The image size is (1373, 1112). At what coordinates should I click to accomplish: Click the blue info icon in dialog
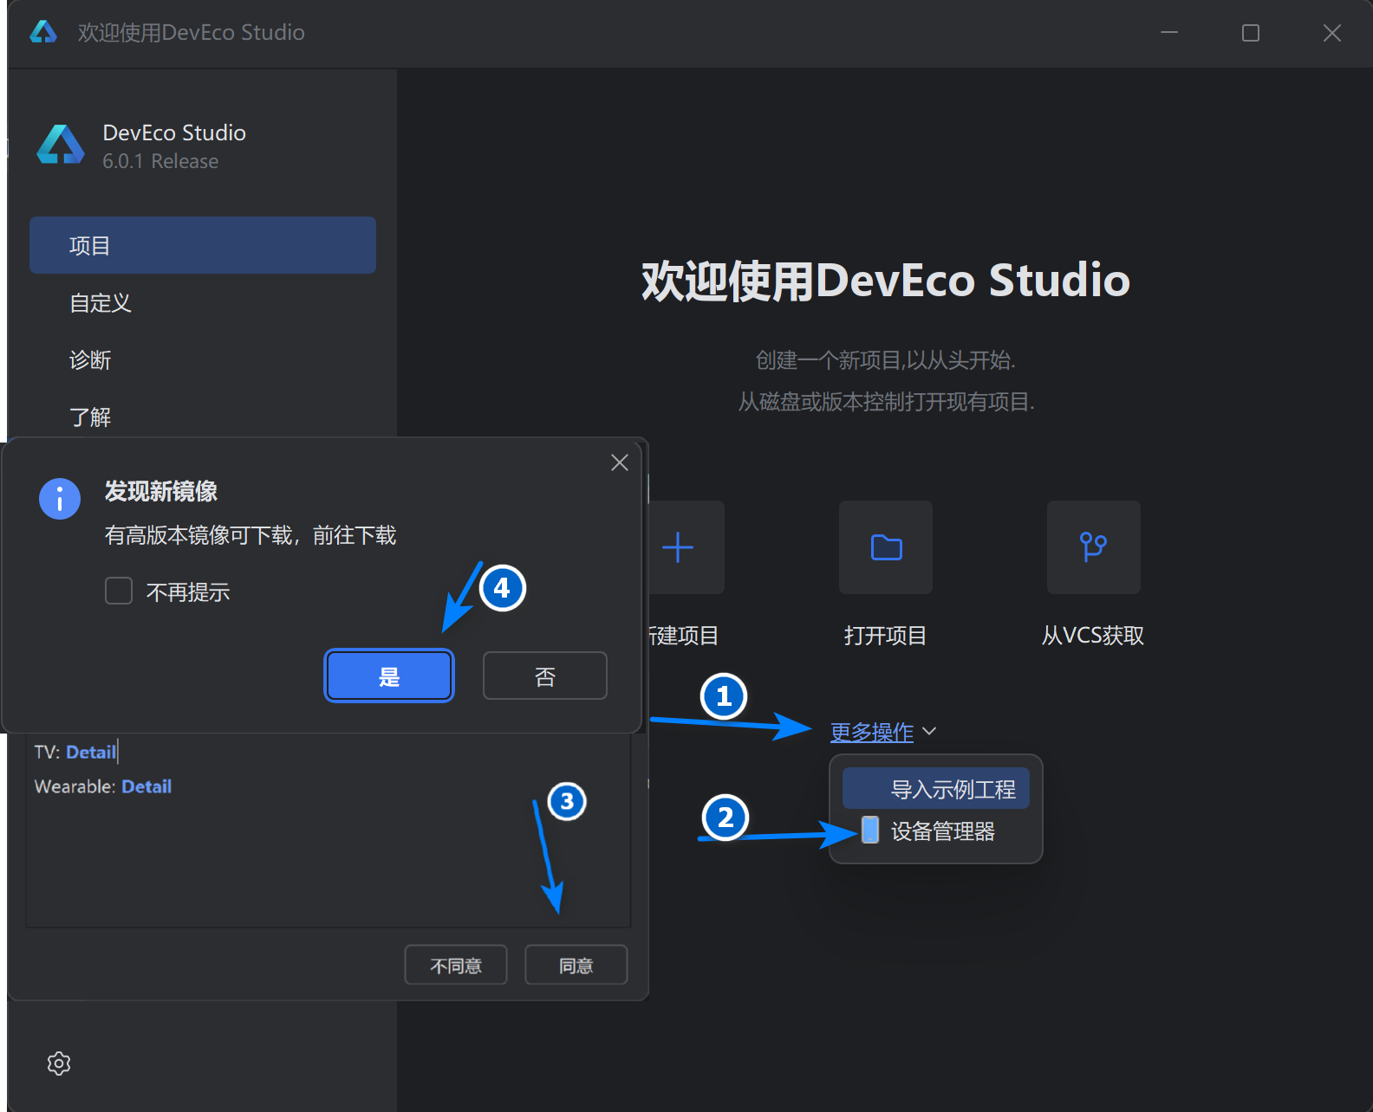tap(60, 499)
